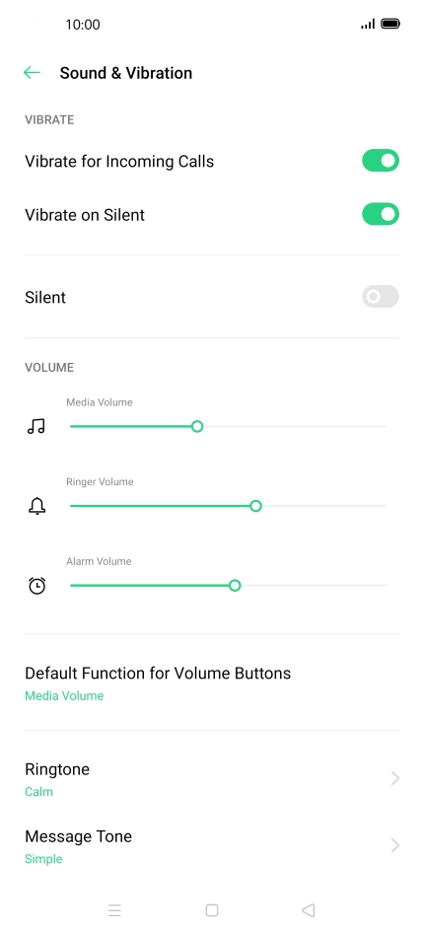Tap the battery icon in status bar
Viewport: 424px width, 933px height.
pyautogui.click(x=390, y=24)
